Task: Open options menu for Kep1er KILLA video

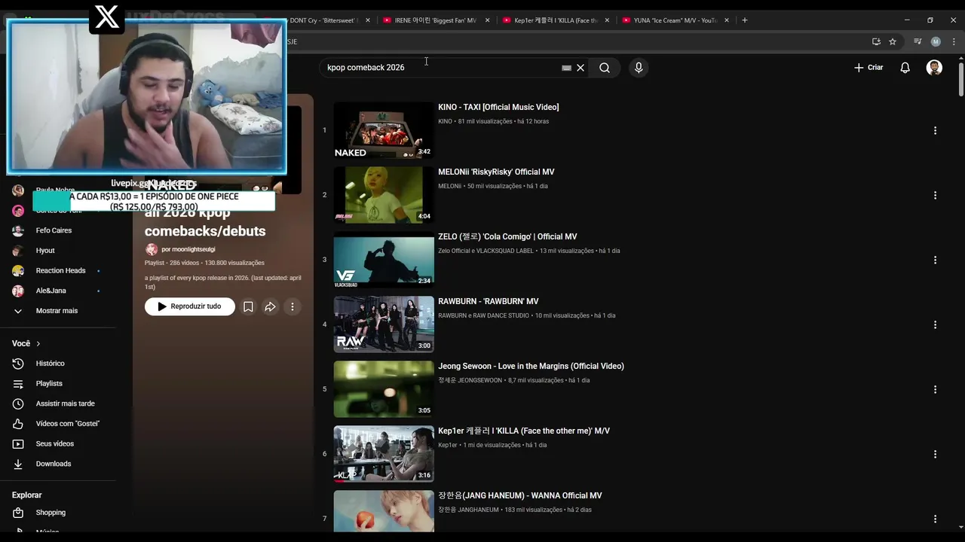Action: click(x=935, y=454)
